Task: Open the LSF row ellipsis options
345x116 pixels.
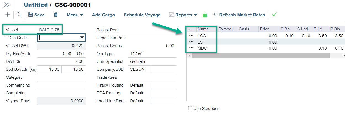Action: pos(191,42)
